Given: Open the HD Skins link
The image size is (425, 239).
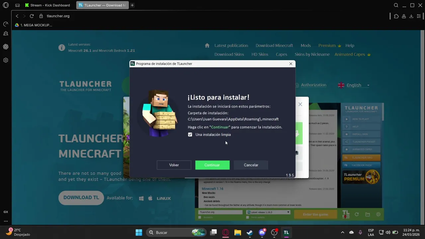Looking at the screenshot, I should pyautogui.click(x=260, y=54).
